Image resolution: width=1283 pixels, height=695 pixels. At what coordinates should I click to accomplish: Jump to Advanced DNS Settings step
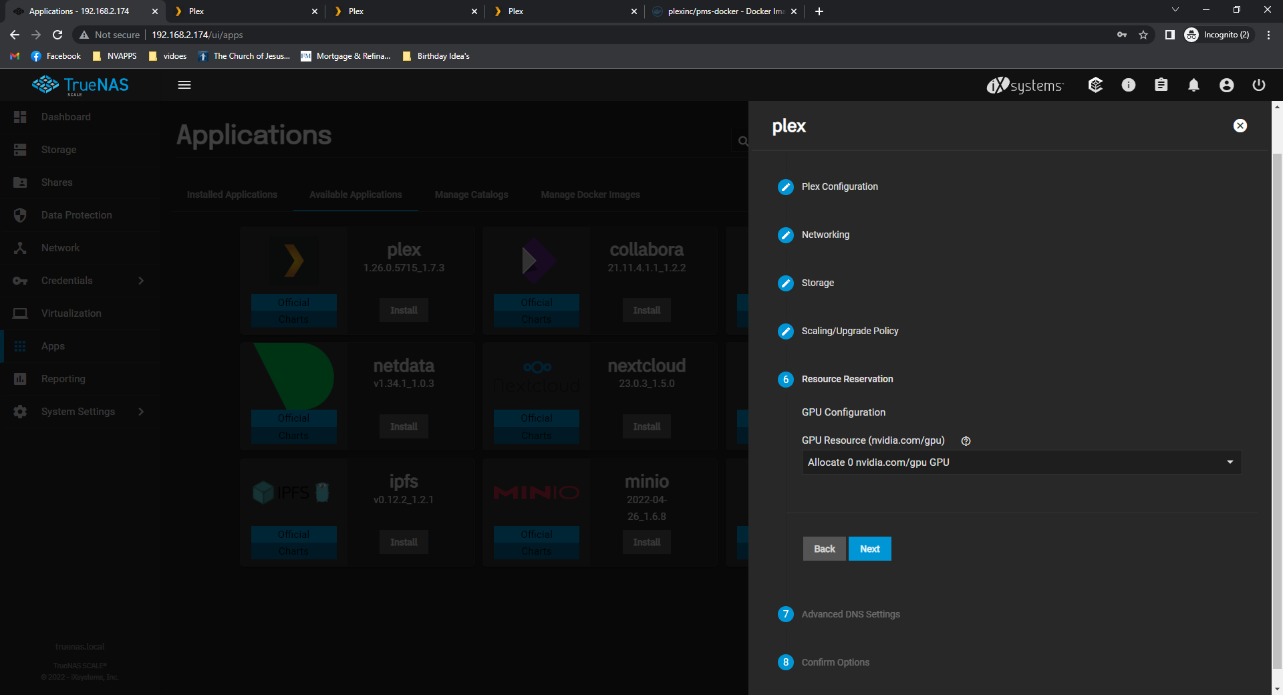[x=850, y=614]
